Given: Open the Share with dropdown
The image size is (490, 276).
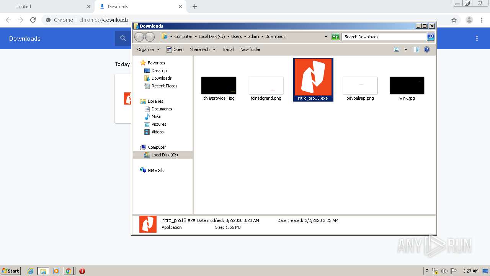Looking at the screenshot, I should tap(203, 49).
